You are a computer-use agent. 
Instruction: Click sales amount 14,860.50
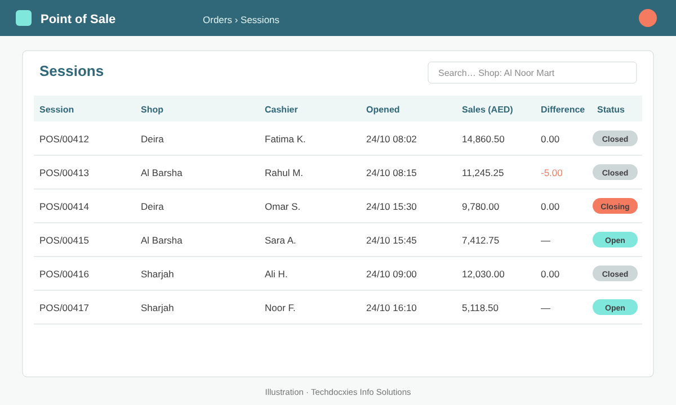point(483,139)
